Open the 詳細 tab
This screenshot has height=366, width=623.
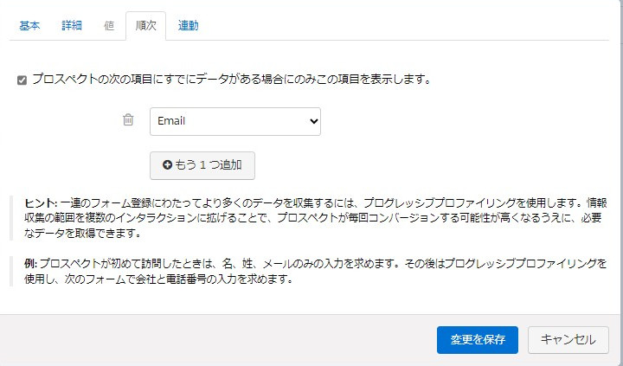[72, 25]
